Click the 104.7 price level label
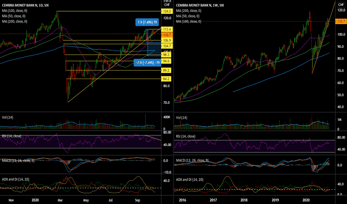 tap(167, 46)
